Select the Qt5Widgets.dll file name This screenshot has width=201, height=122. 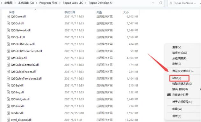[x=20, y=99]
